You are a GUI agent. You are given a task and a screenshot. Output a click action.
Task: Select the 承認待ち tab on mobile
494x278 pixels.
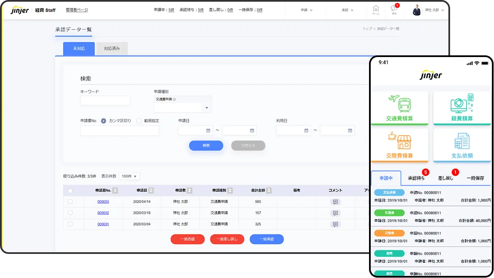416,178
